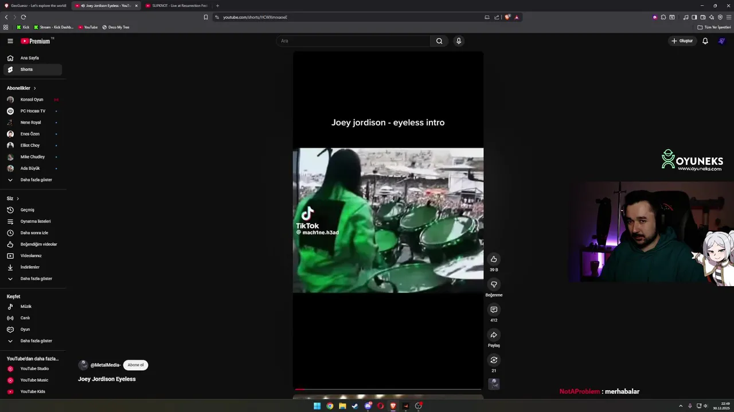Image resolution: width=734 pixels, height=412 pixels.
Task: Seek using the short's red progress bar
Action: coord(388,389)
